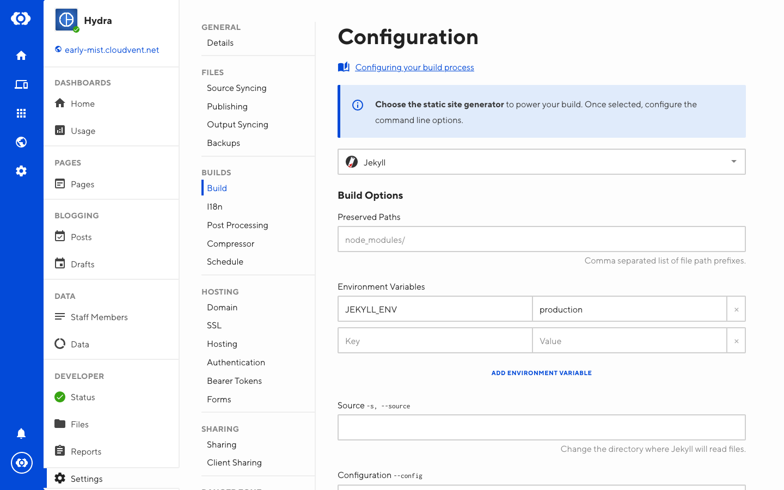Open the notifications bell icon

point(21,433)
